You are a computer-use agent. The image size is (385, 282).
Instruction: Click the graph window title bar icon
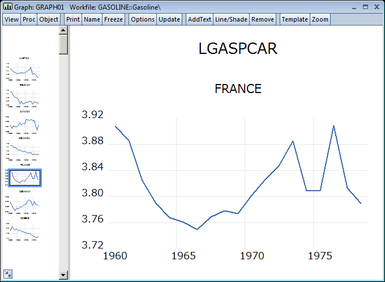(x=7, y=7)
